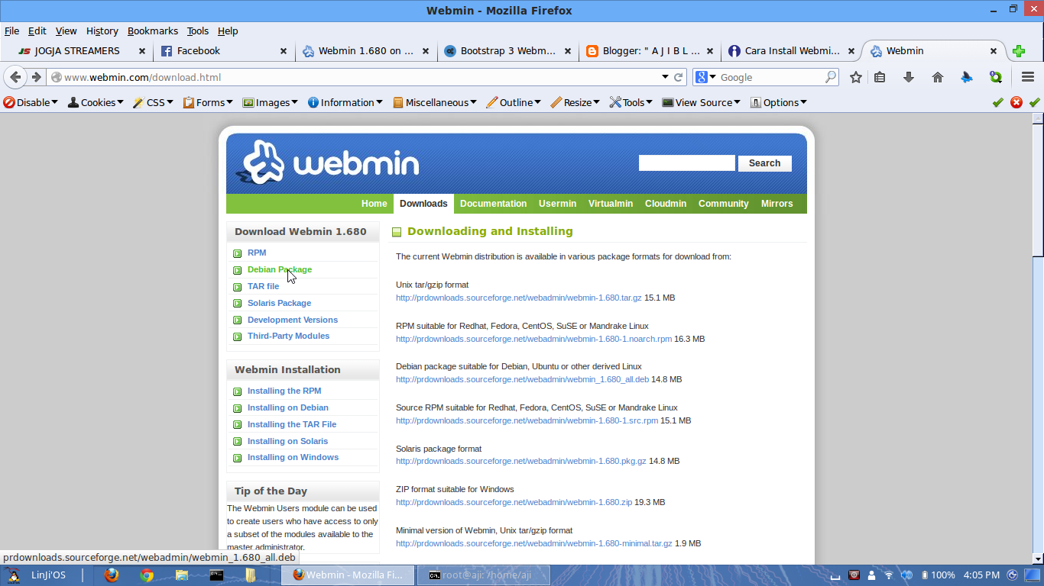Screen dimensions: 1044x586
Task: Expand the Miscellaneous dropdown menu
Action: point(435,102)
